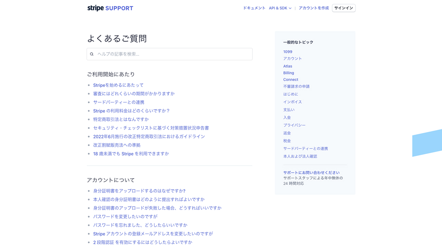
Task: Click the インボイス topic link
Action: (x=292, y=102)
